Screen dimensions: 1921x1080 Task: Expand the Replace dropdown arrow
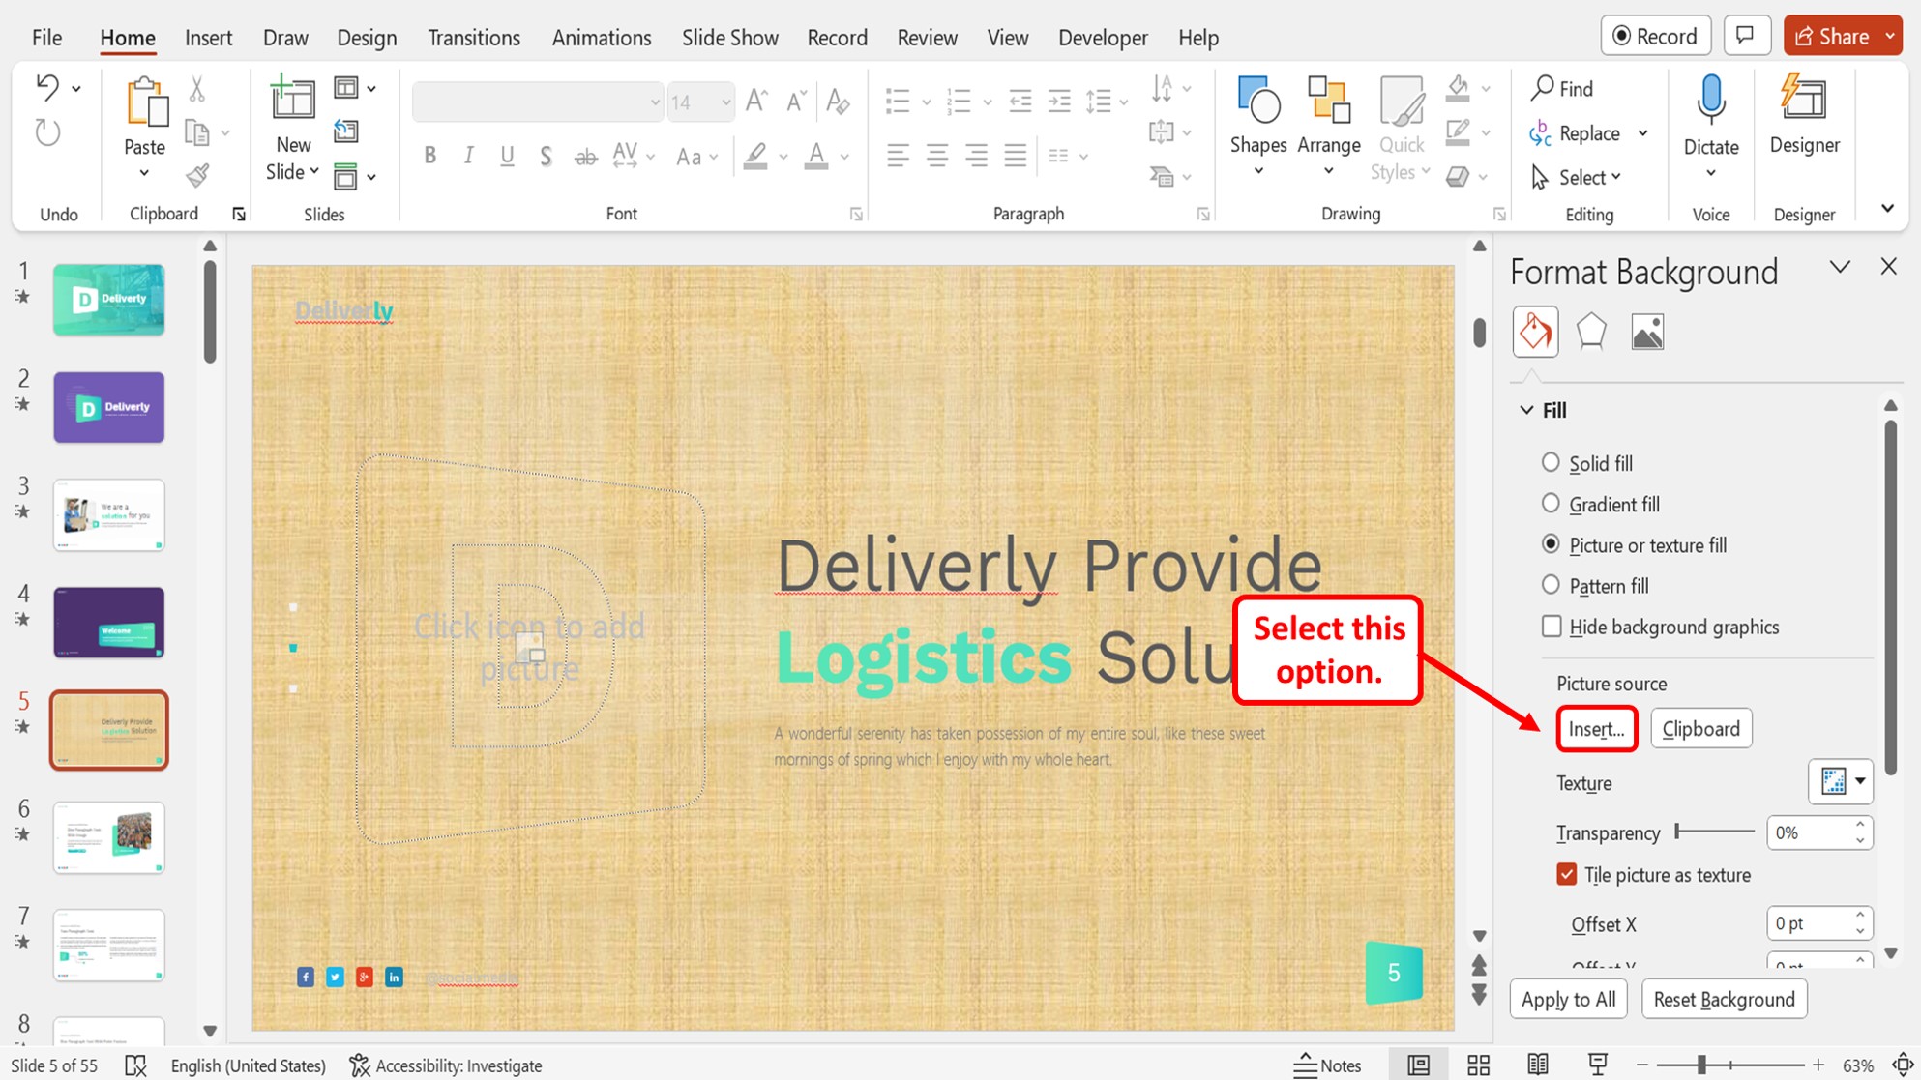(x=1642, y=133)
